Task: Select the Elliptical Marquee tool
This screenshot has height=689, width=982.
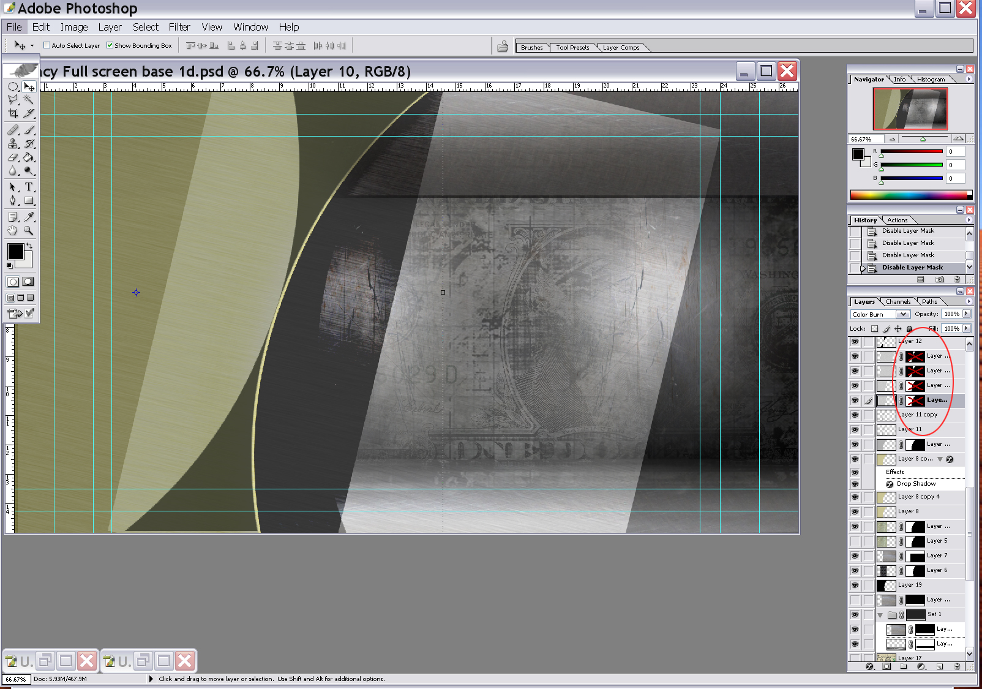Action: coord(13,86)
